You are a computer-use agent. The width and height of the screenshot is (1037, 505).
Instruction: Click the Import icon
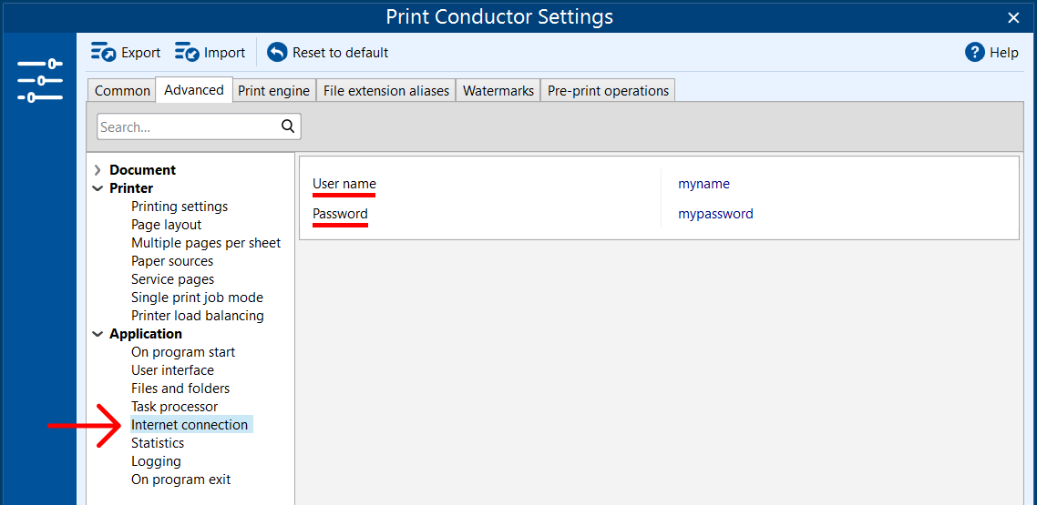[x=187, y=52]
